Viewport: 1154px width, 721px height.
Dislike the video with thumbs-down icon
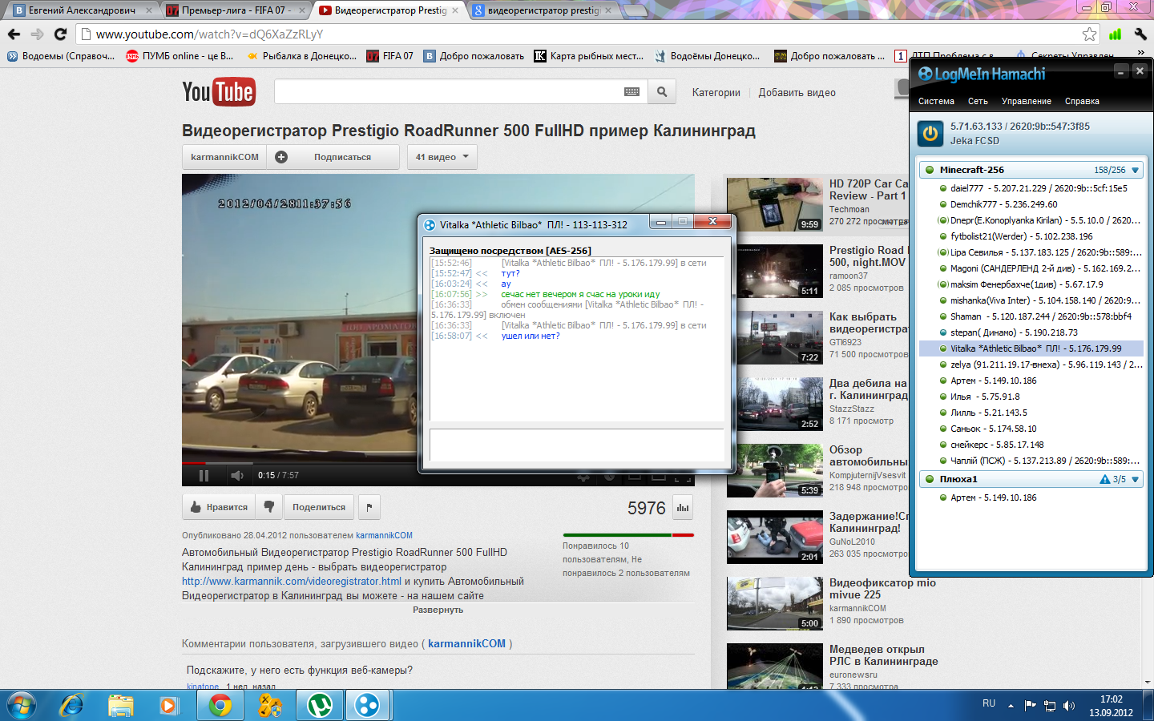(x=269, y=507)
